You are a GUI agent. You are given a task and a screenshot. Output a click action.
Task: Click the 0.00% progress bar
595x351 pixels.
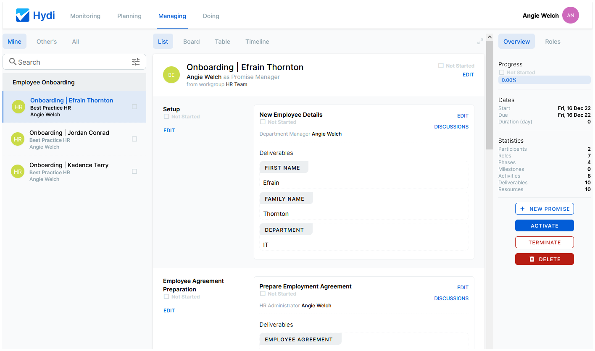tap(545, 80)
